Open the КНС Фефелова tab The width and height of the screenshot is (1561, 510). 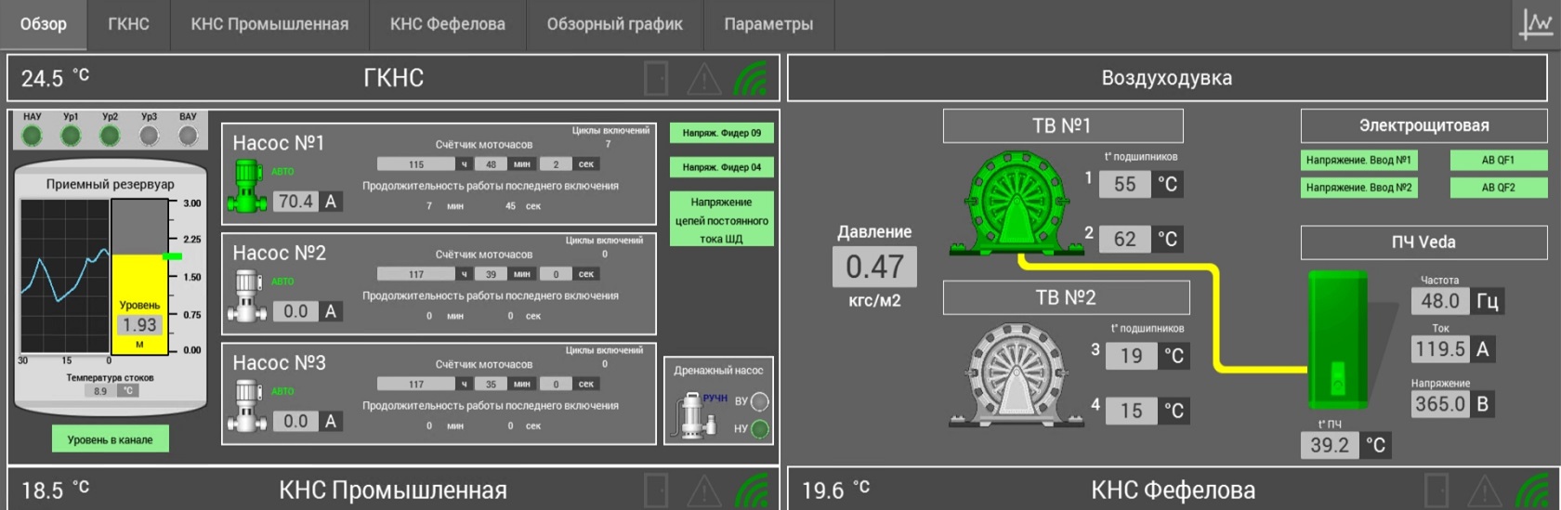[447, 24]
